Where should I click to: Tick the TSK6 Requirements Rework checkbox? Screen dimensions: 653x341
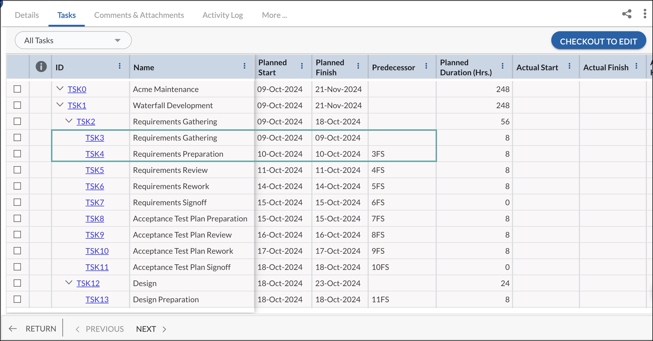point(17,186)
